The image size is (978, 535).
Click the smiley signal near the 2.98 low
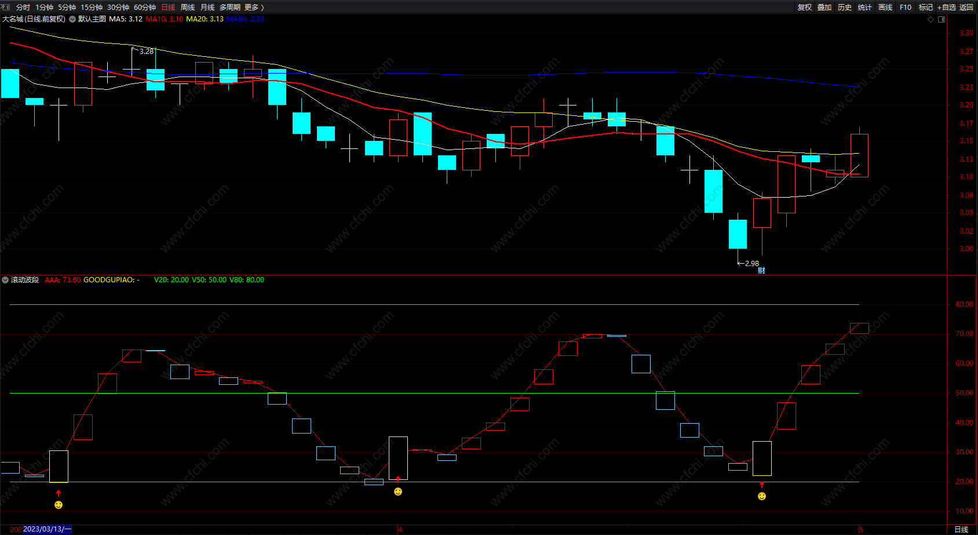(762, 496)
